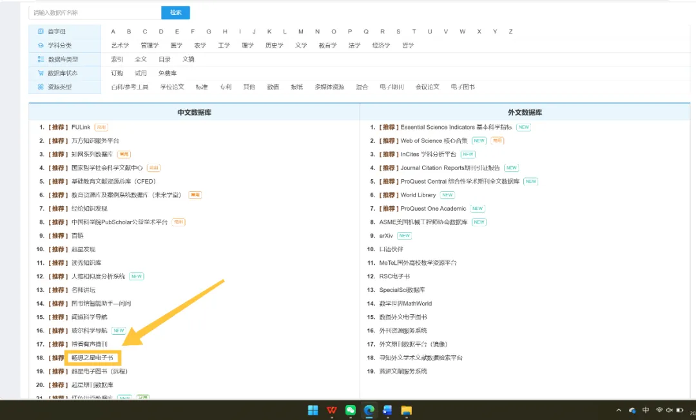Screen dimensions: 696x420
Task: Open World Library database link
Action: point(418,195)
